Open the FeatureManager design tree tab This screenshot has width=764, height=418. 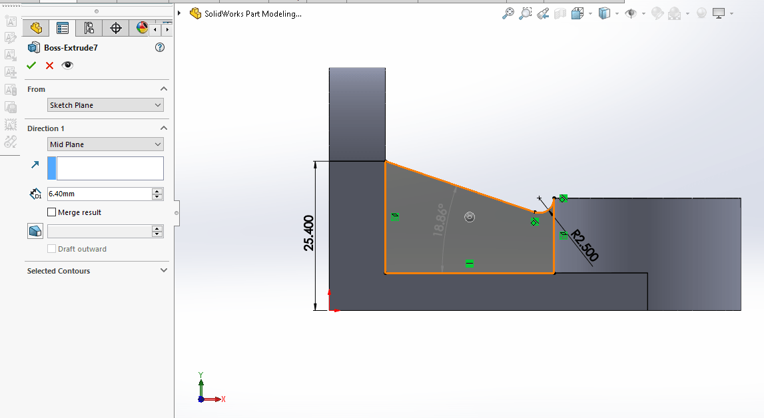point(36,28)
